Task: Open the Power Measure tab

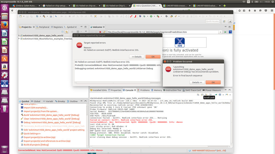Action: [212, 90]
